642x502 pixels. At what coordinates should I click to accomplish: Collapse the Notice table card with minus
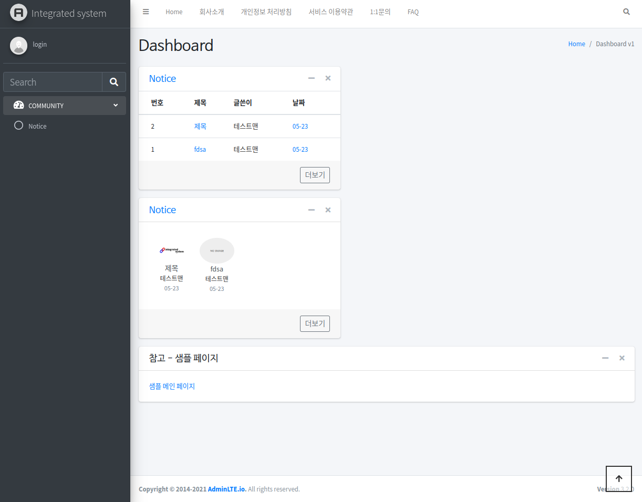click(312, 78)
